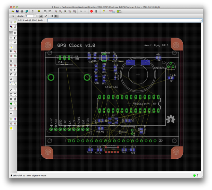Open the Display layers tool
Screen dimensions: 212x190
[x=11, y=27]
